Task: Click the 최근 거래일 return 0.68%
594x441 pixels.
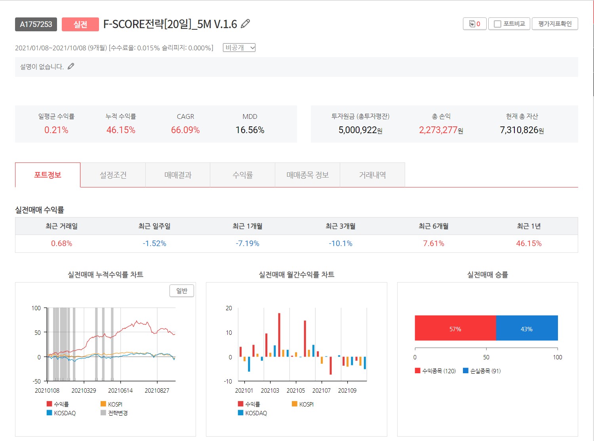Action: coord(62,243)
